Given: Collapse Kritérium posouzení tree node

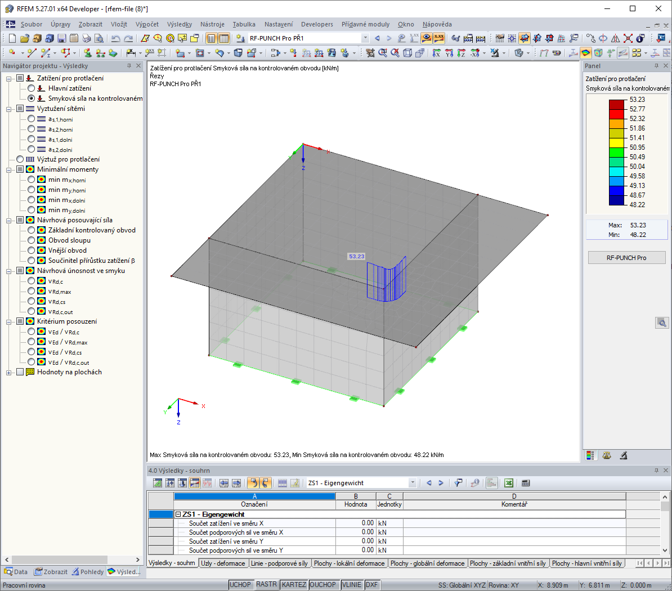Looking at the screenshot, I should click(x=8, y=321).
